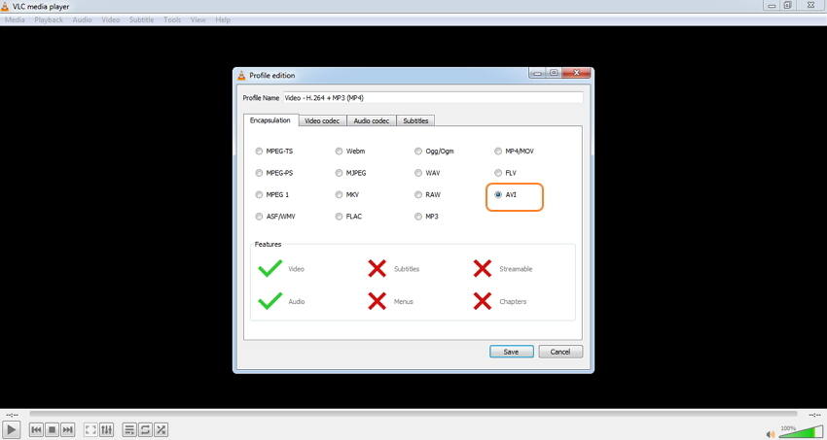The image size is (827, 440).
Task: Click the next media button
Action: click(x=67, y=430)
